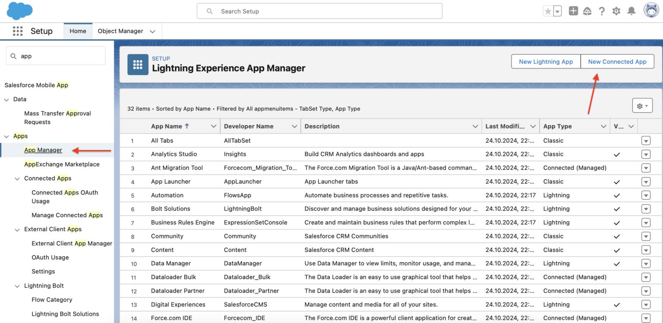Open the App Launcher waffle icon

17,31
